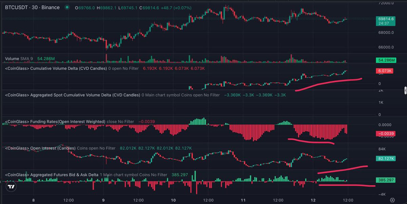Click 54.286M value in Volume legend
The width and height of the screenshot is (407, 204).
tap(46, 59)
